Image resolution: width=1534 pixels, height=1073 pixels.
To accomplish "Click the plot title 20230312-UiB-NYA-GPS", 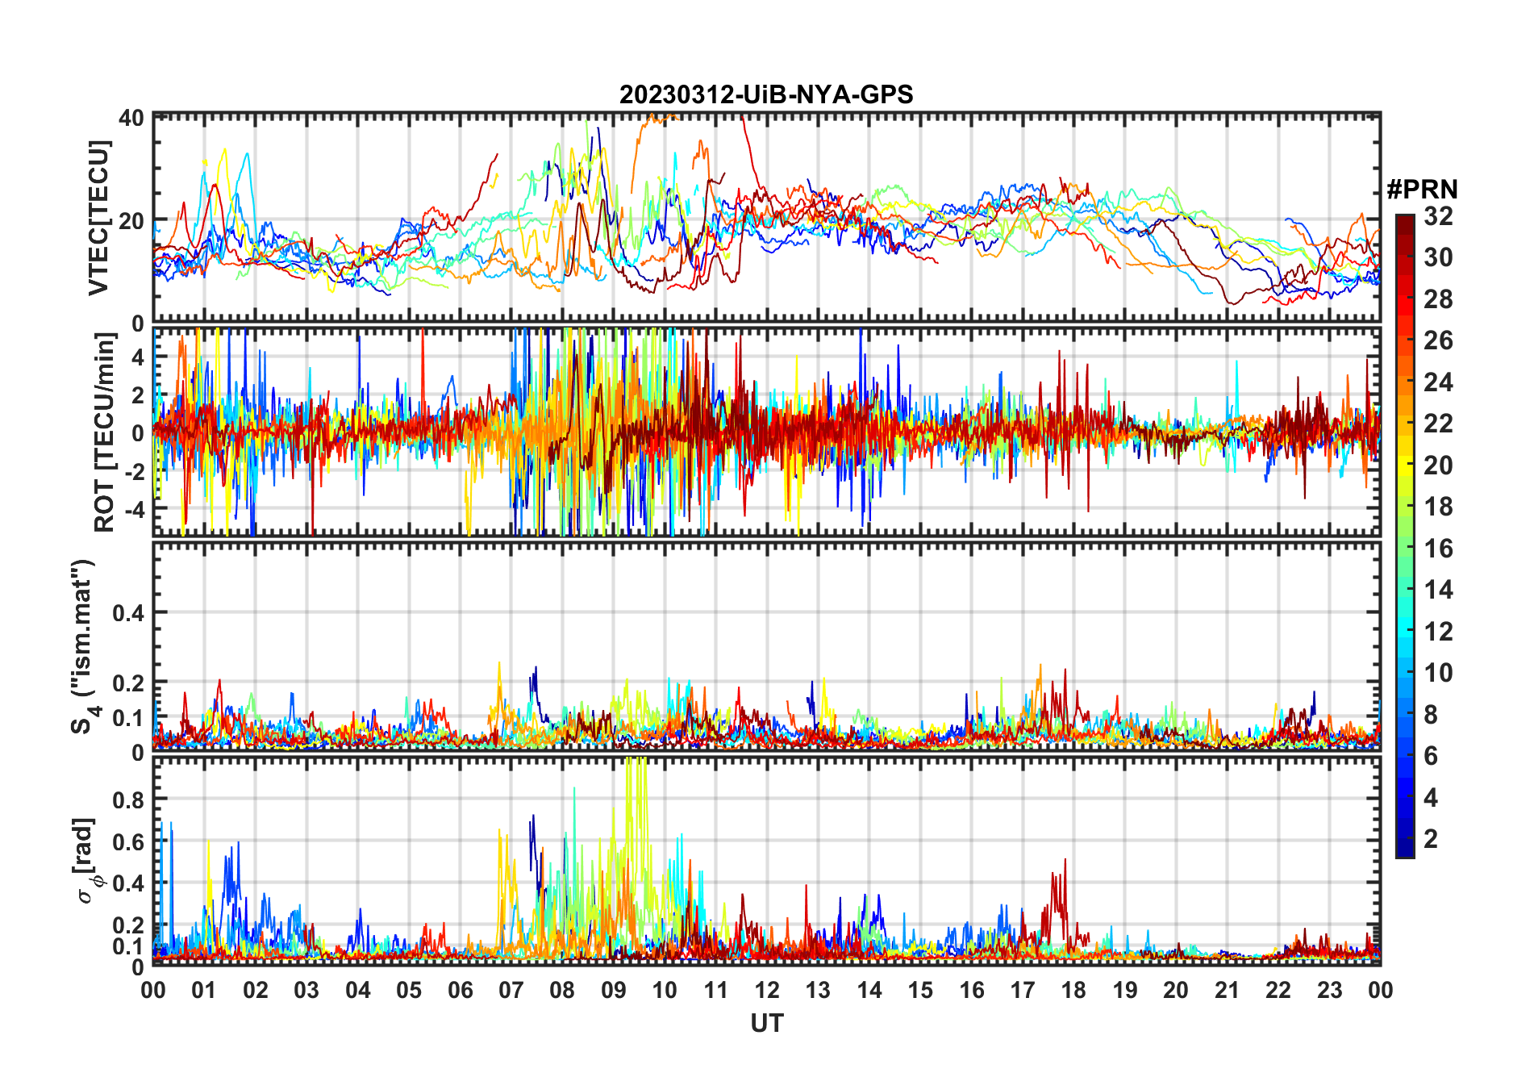I will [766, 94].
